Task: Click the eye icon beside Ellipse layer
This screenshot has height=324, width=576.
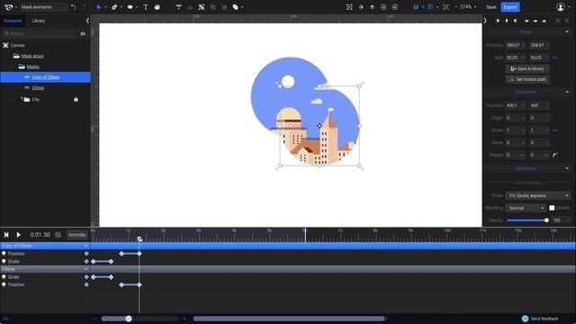Action: [27, 88]
